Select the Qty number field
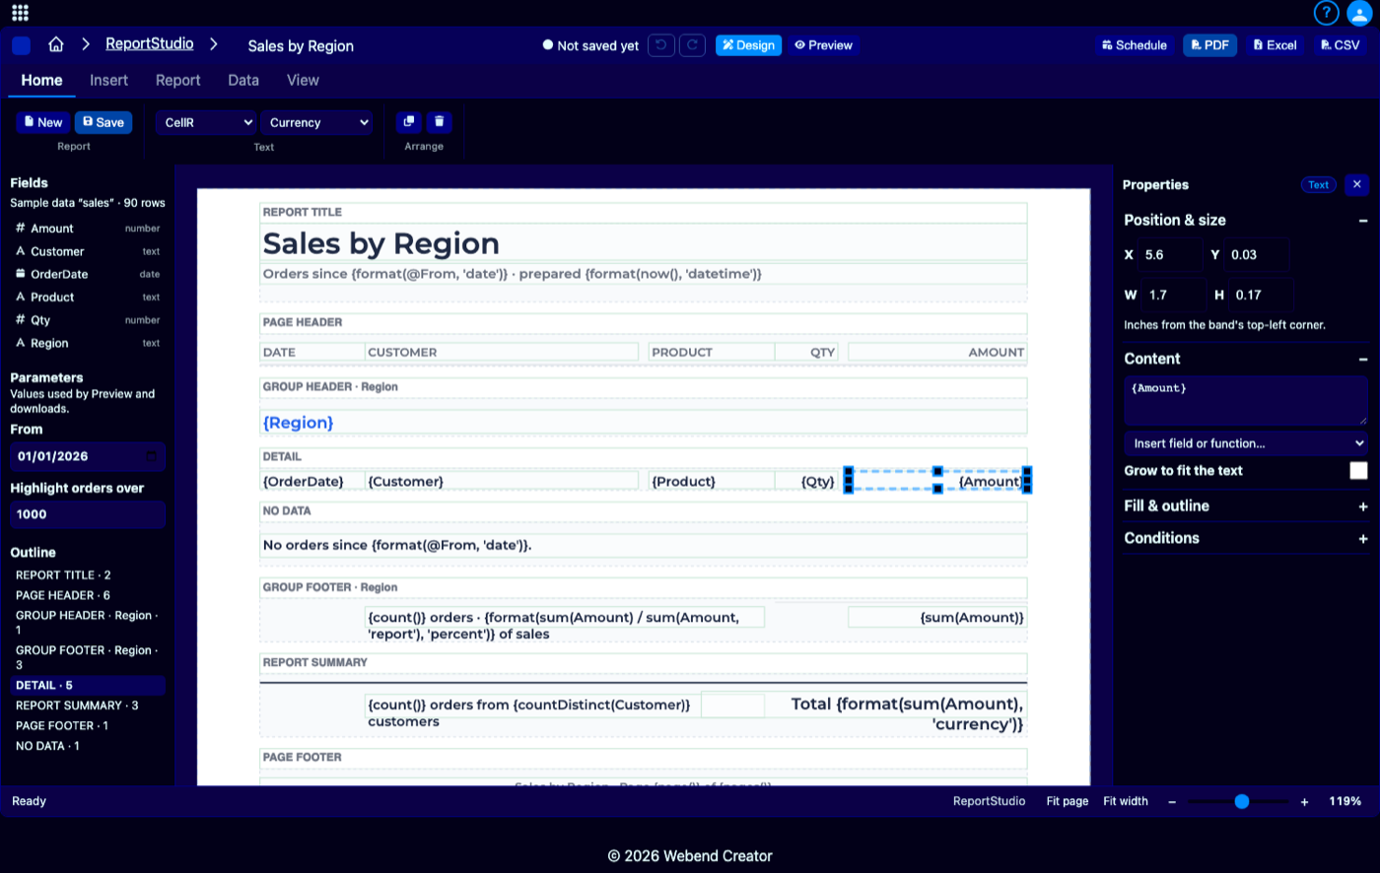 (87, 320)
